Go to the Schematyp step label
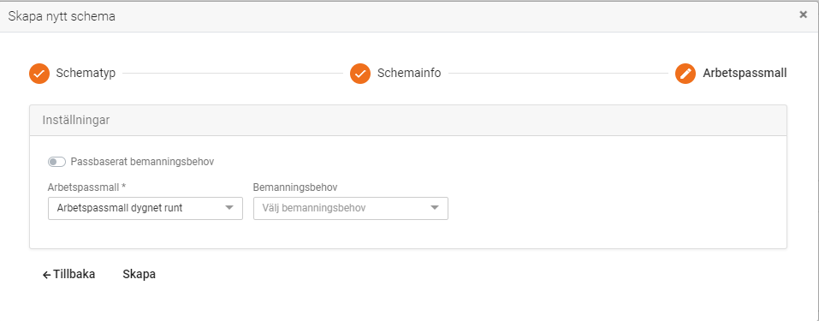Image resolution: width=819 pixels, height=321 pixels. click(x=86, y=74)
